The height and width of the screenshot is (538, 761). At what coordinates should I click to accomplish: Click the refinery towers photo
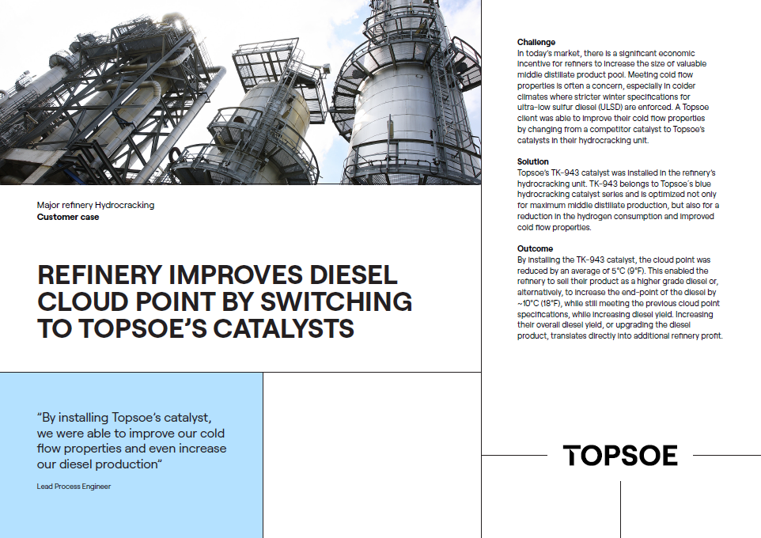240,93
